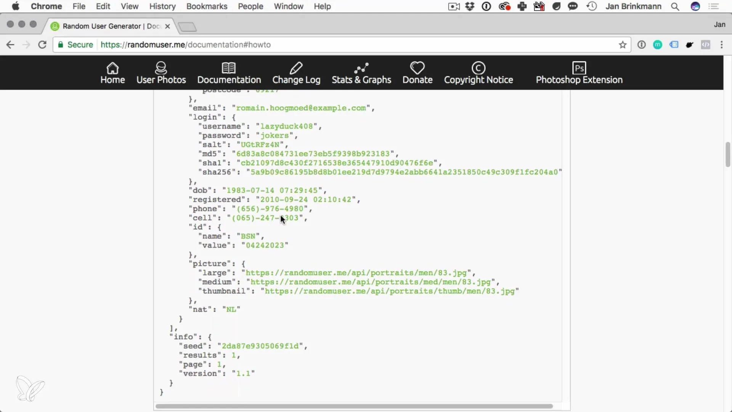732x412 pixels.
Task: Click the salt value UGtRFz4N
Action: 260,145
